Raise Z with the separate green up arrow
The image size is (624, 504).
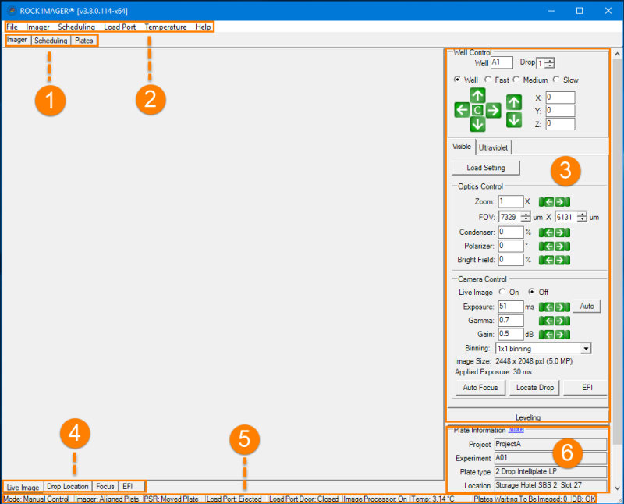(514, 102)
